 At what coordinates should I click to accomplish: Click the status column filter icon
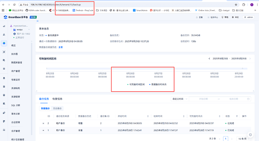pos(237,116)
